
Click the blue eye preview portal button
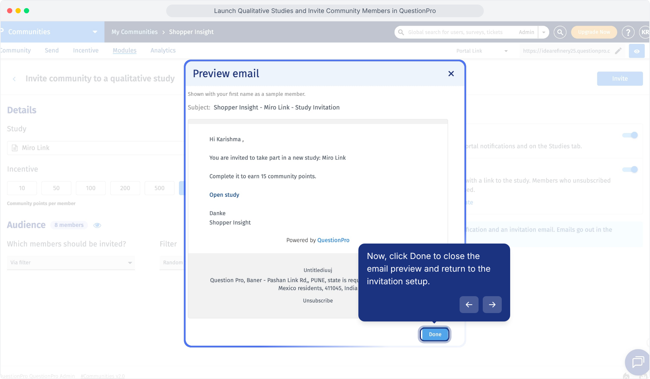[x=637, y=51]
